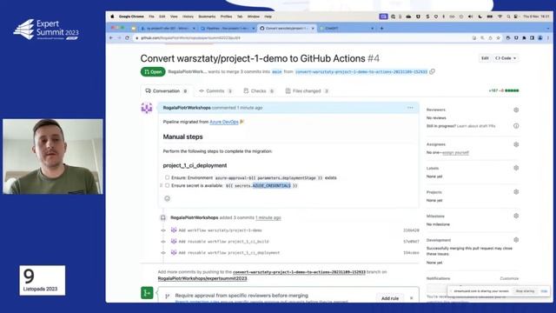Switch to the ChatGPT browser tab
The width and height of the screenshot is (556, 313).
pyautogui.click(x=346, y=28)
